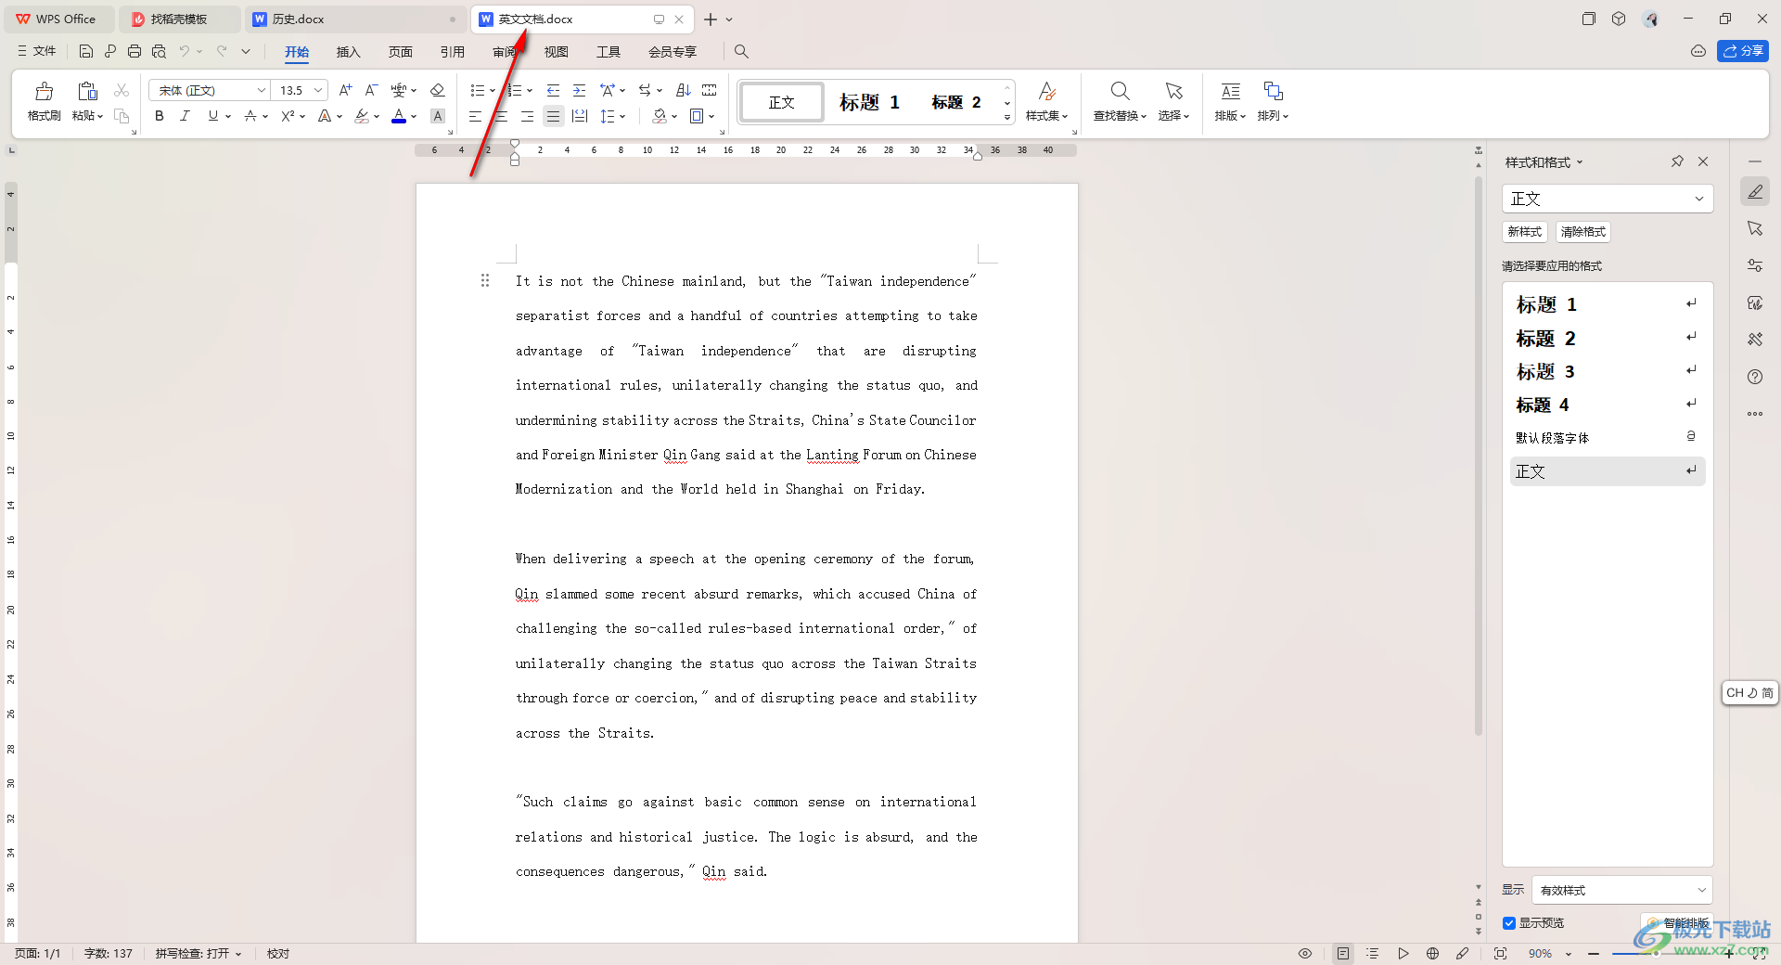Viewport: 1781px width, 965px height.
Task: Increase the font size
Action: coord(345,90)
